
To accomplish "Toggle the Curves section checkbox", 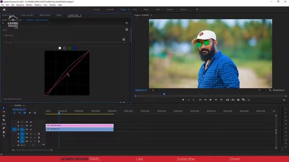I will [x=126, y=30].
